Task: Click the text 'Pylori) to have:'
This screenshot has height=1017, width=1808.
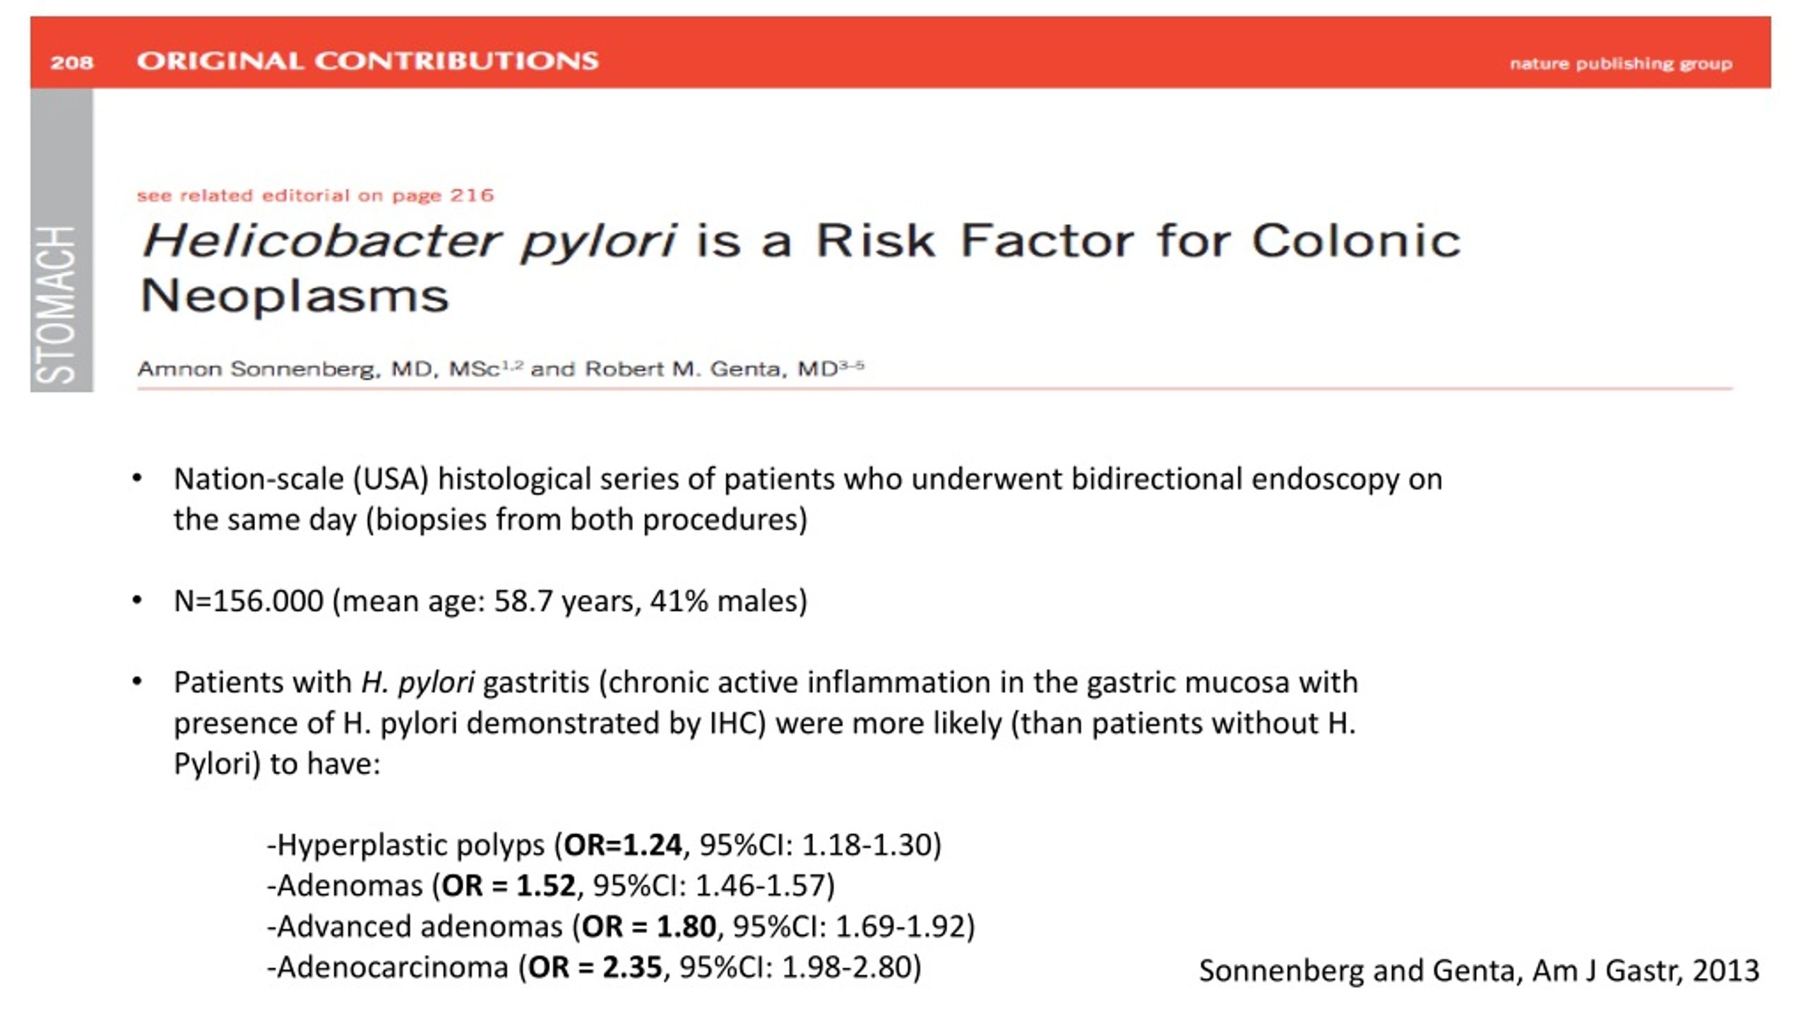Action: click(x=277, y=763)
